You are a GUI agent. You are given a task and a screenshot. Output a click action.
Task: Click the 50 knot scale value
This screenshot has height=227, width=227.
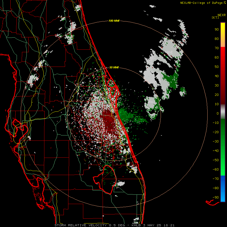pos(217,67)
